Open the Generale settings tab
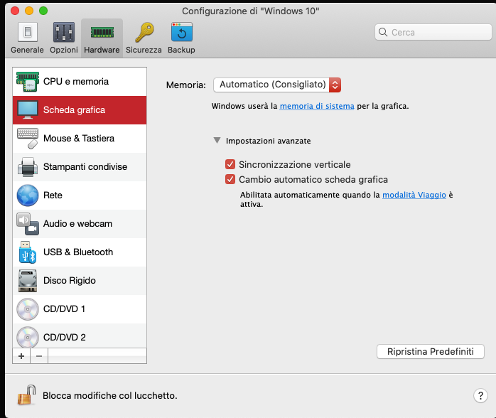This screenshot has width=496, height=418. coord(27,38)
